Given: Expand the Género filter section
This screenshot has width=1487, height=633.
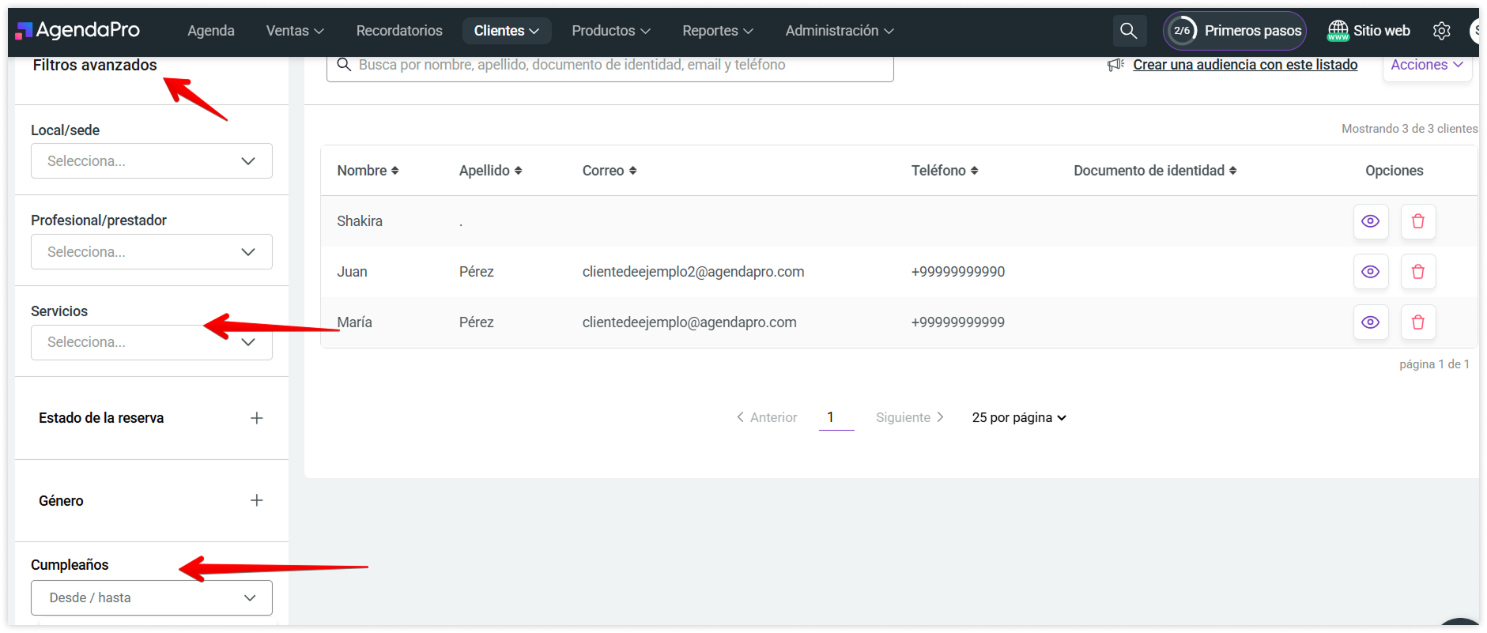Looking at the screenshot, I should coord(256,500).
